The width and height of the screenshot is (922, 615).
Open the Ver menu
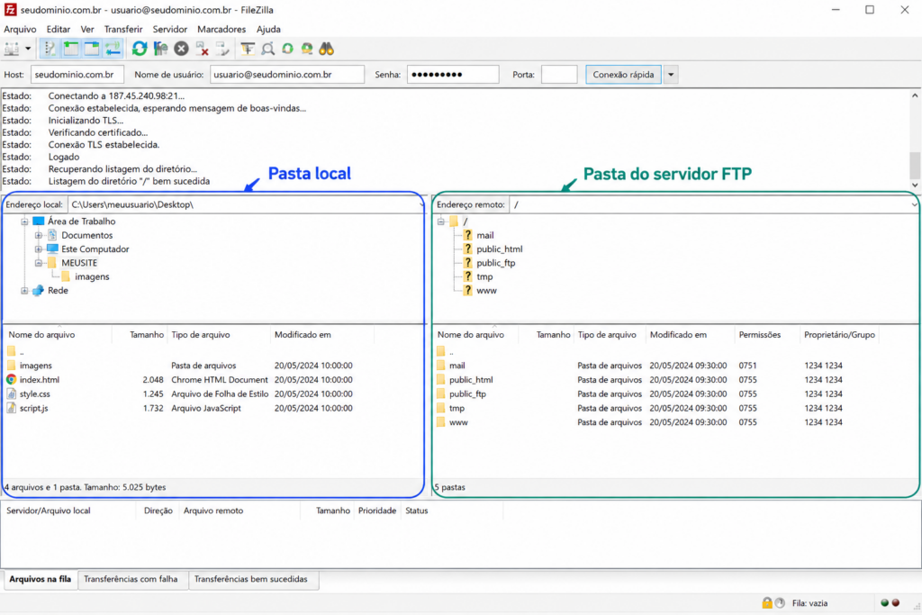[x=87, y=30]
